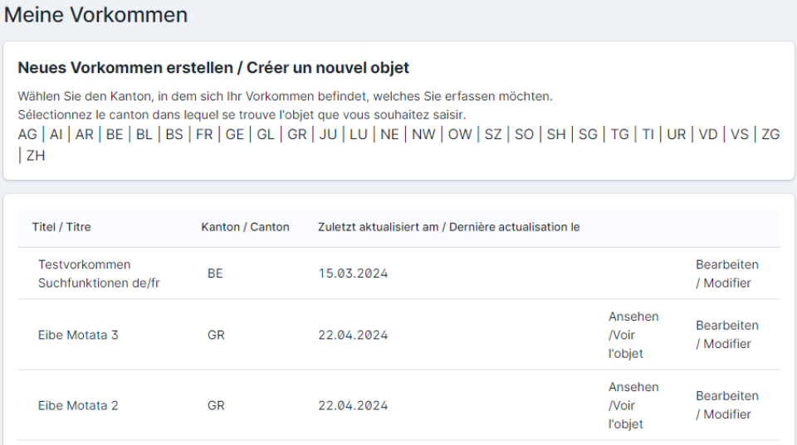
Task: View the Eibe Motata 2 object
Action: 633,405
